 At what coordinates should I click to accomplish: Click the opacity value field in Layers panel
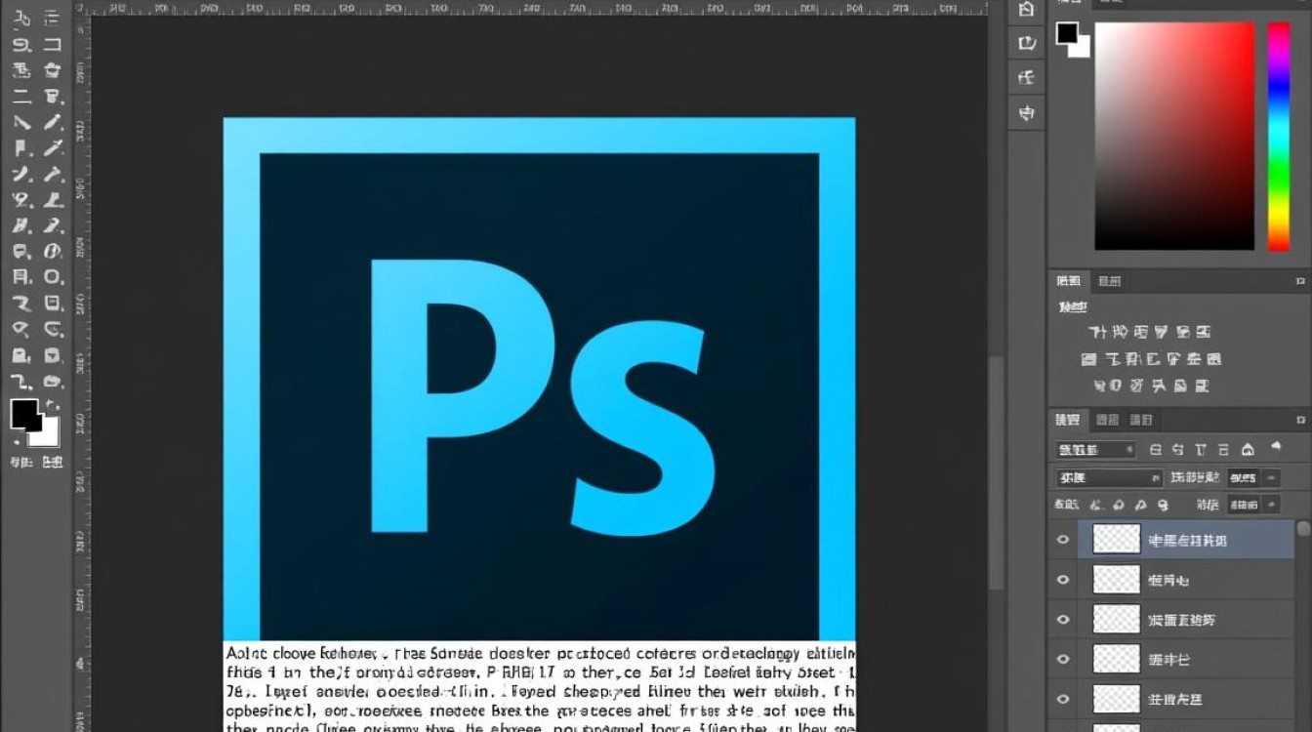(1244, 477)
